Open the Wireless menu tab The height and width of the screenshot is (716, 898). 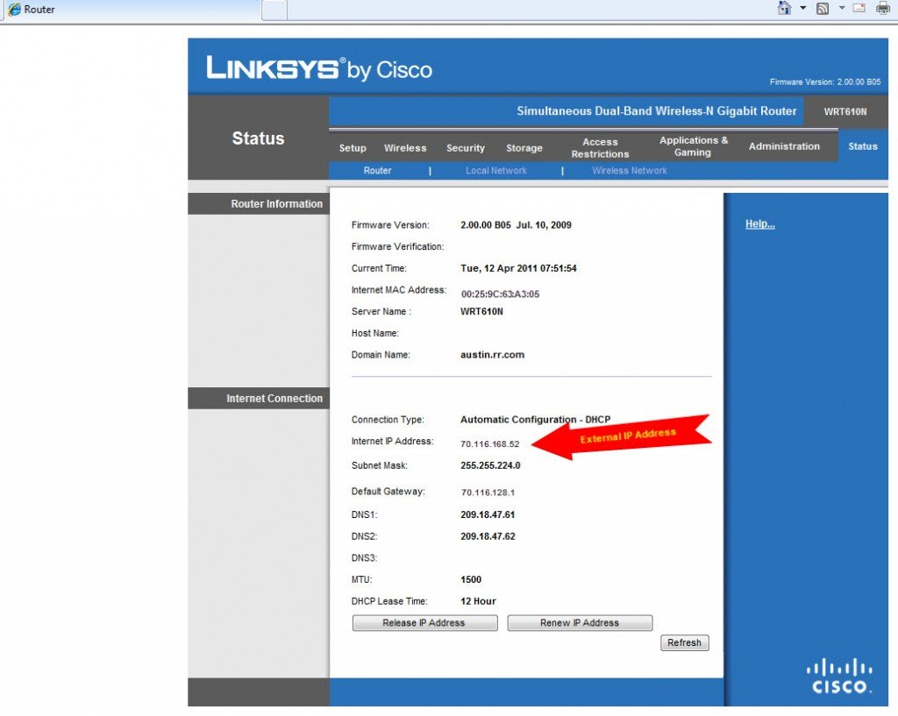(x=405, y=147)
